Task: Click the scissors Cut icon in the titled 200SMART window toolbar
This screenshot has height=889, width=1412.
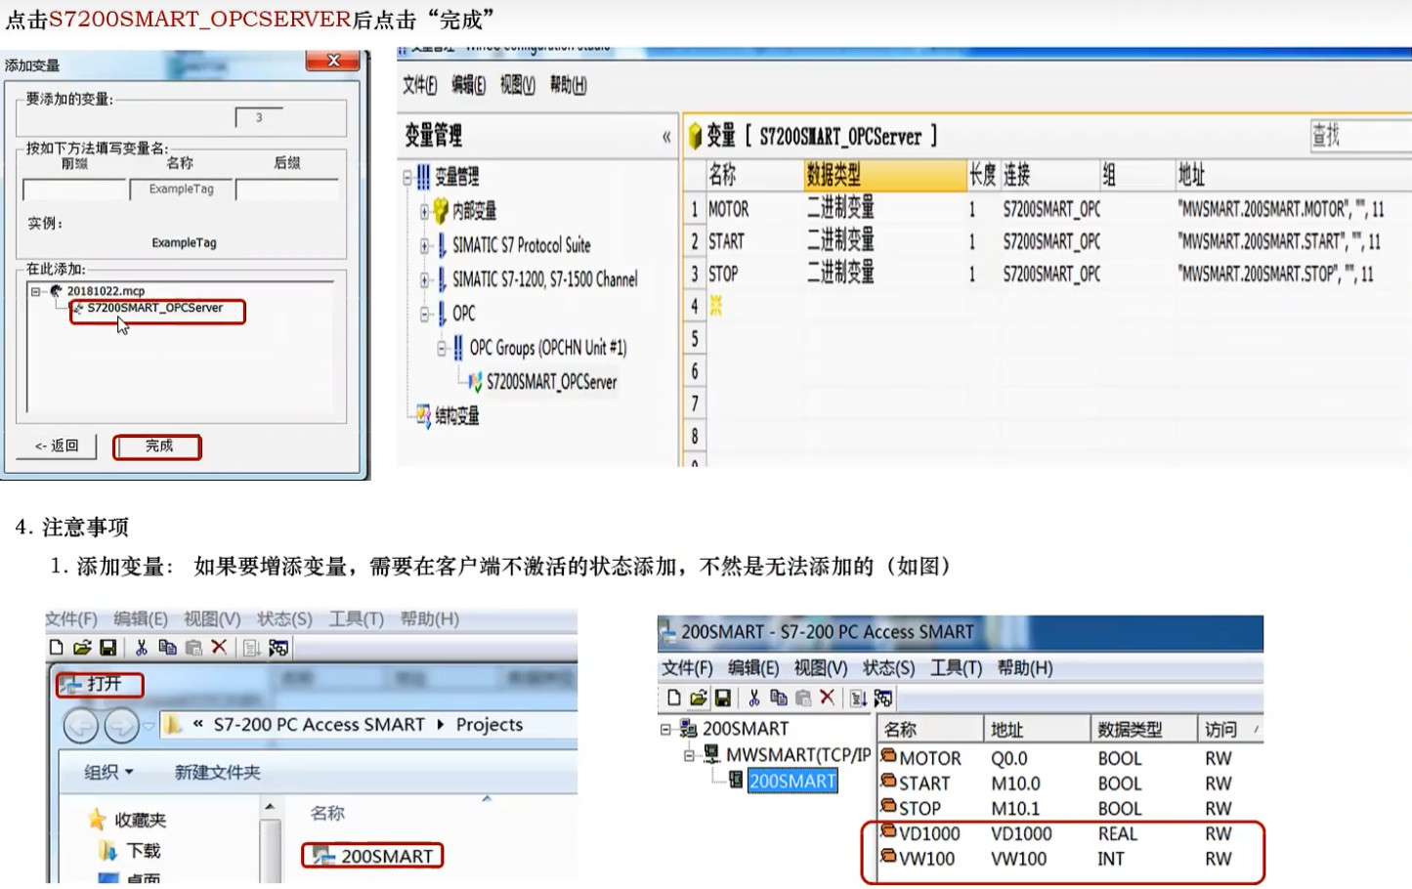Action: (x=753, y=698)
